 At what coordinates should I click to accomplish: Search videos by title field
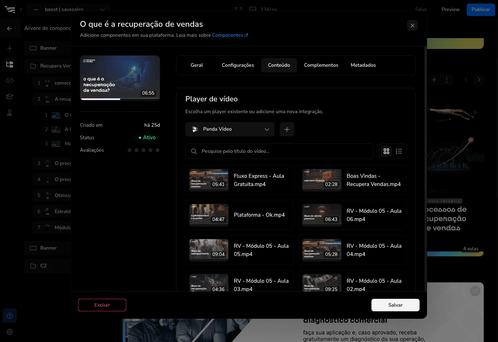(x=279, y=151)
